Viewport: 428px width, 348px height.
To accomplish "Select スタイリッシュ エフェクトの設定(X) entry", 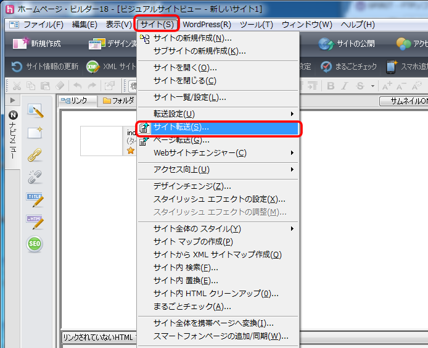I will pyautogui.click(x=218, y=199).
